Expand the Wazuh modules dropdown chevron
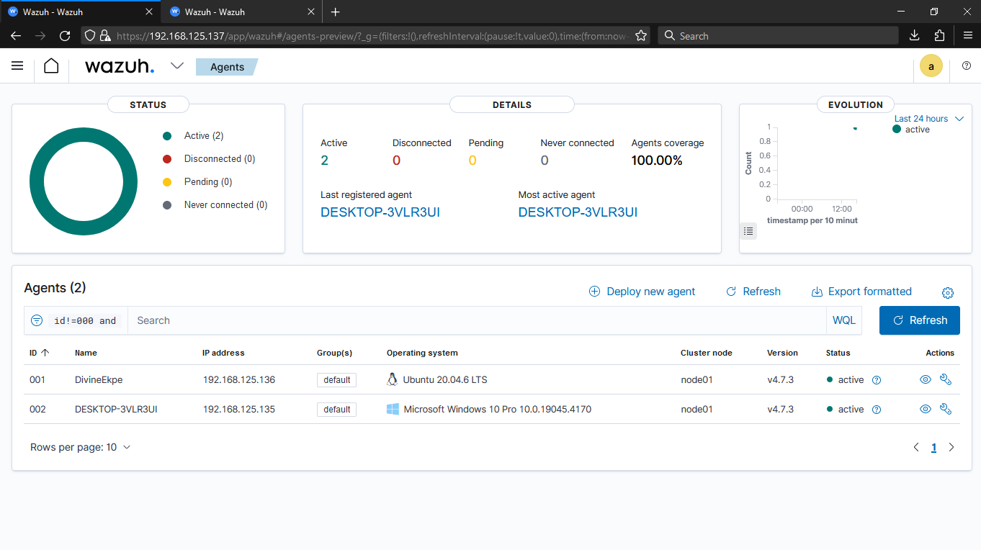 [x=177, y=66]
